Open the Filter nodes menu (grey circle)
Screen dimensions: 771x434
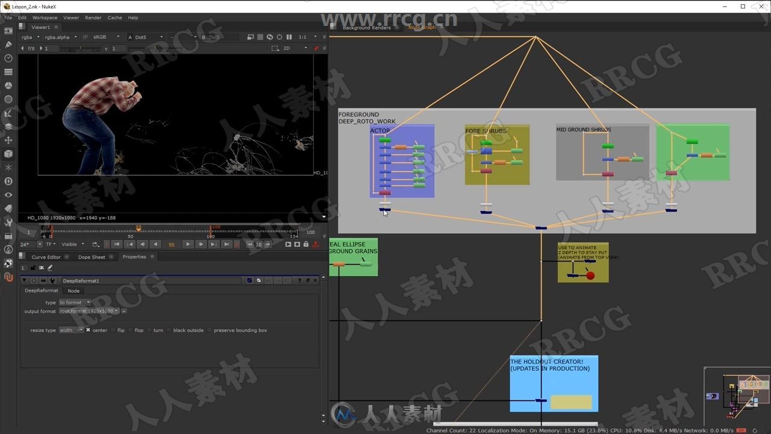tap(8, 99)
